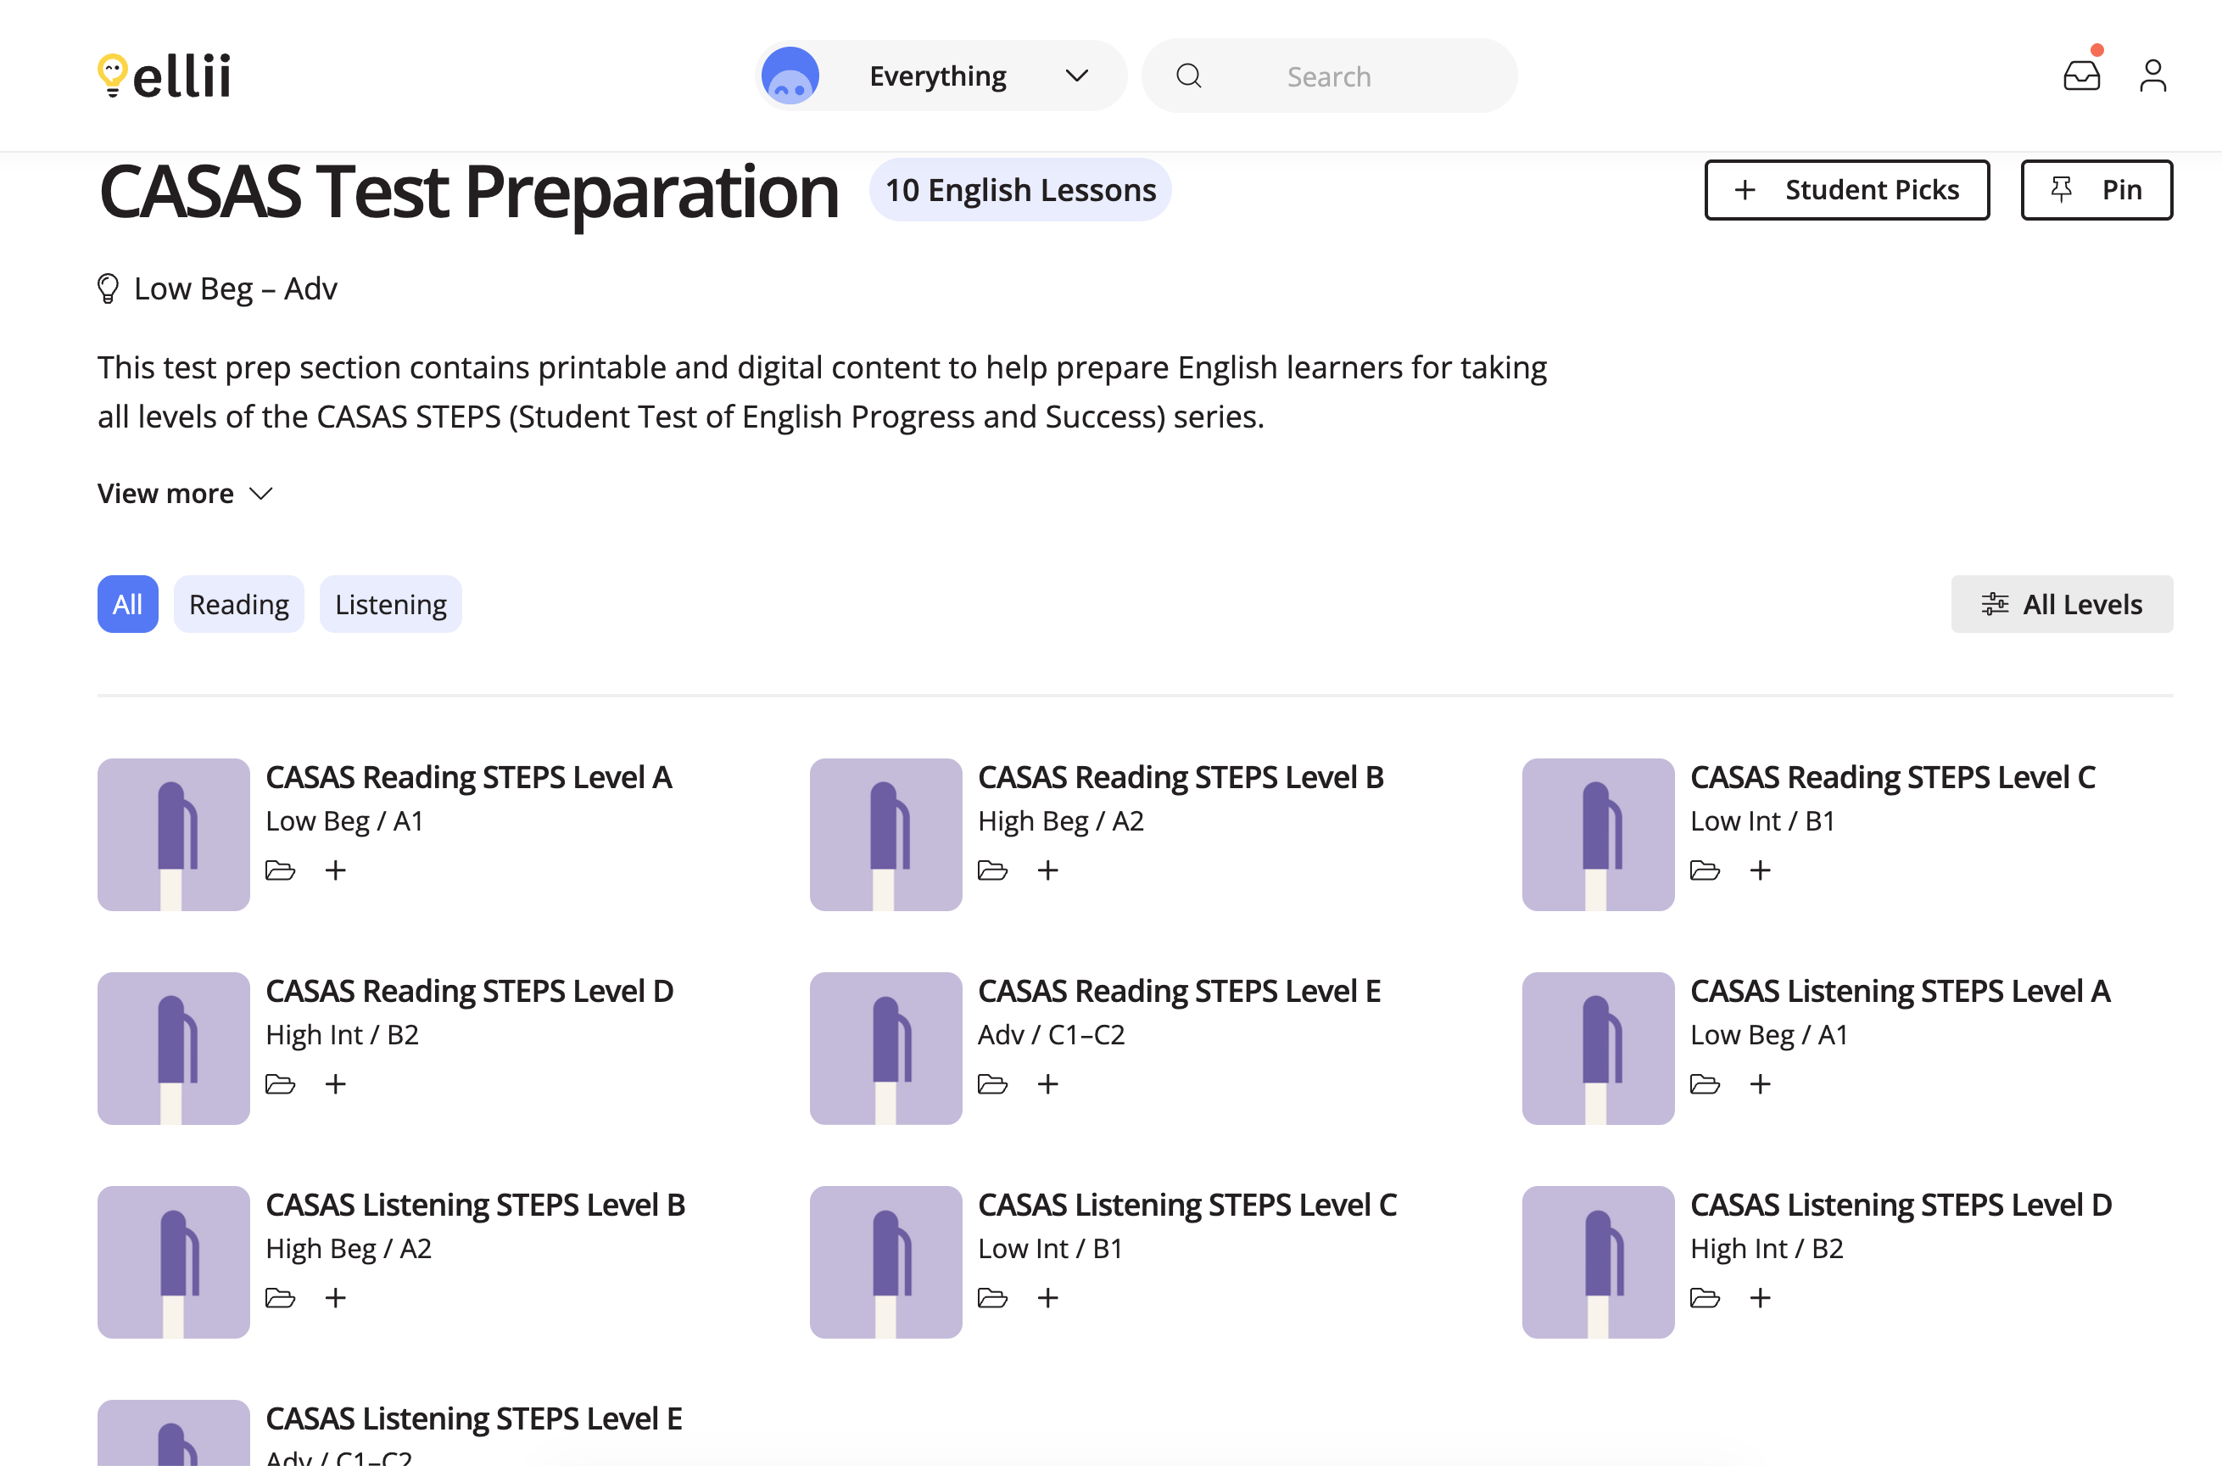Screen dimensions: 2222x1466
Task: Click the search magnifying glass icon
Action: click(1188, 76)
